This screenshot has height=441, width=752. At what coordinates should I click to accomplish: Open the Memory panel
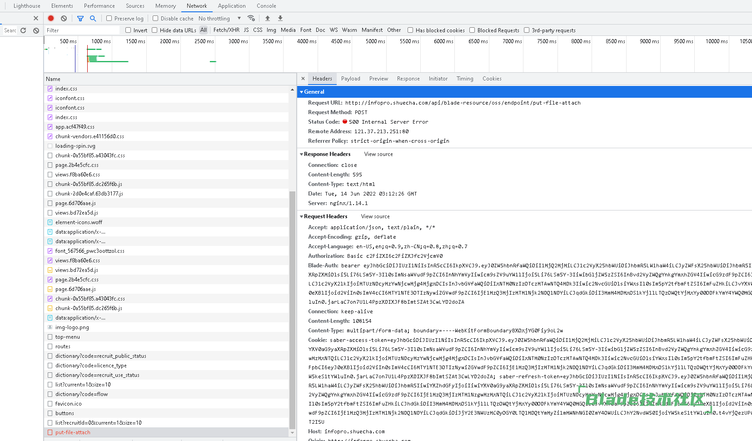tap(165, 6)
